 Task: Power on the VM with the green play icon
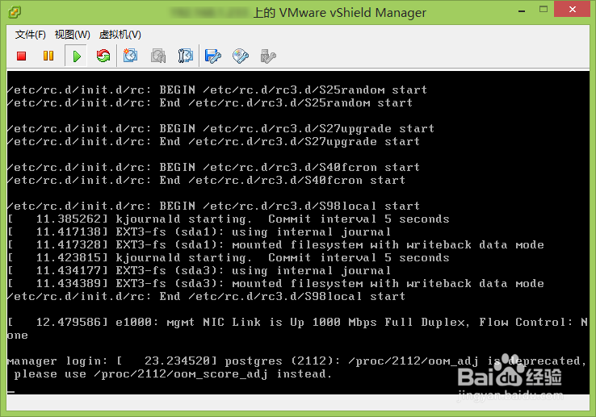(77, 56)
